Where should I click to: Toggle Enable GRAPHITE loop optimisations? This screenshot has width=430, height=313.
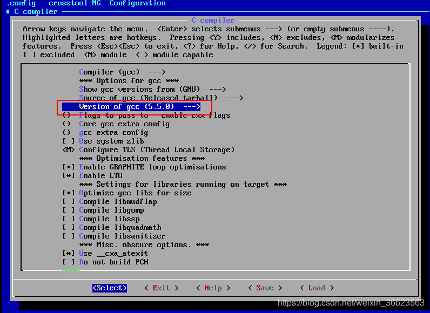click(x=144, y=167)
